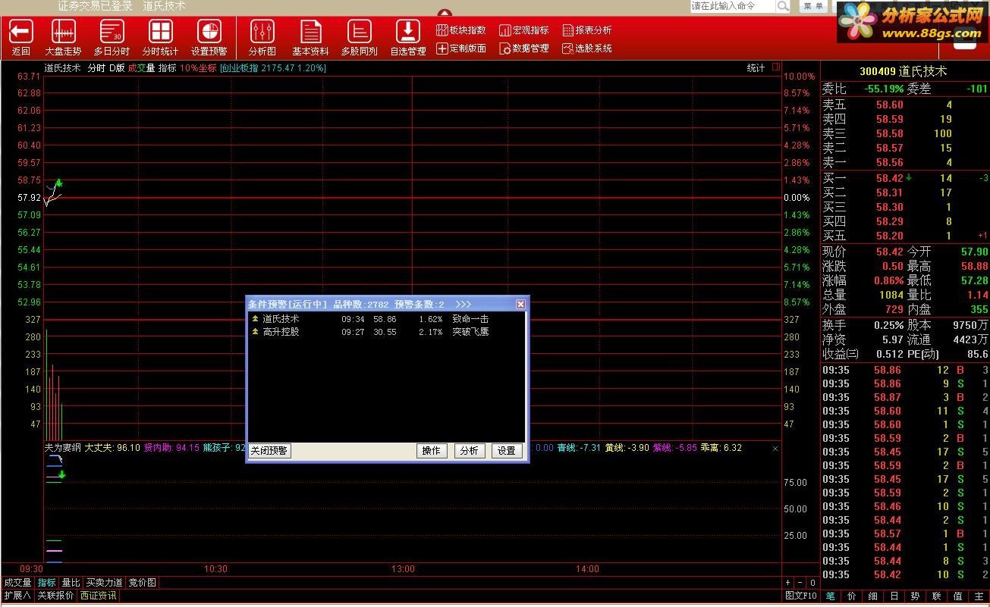Select 日 tab in quote panel
This screenshot has width=990, height=607.
point(894,596)
